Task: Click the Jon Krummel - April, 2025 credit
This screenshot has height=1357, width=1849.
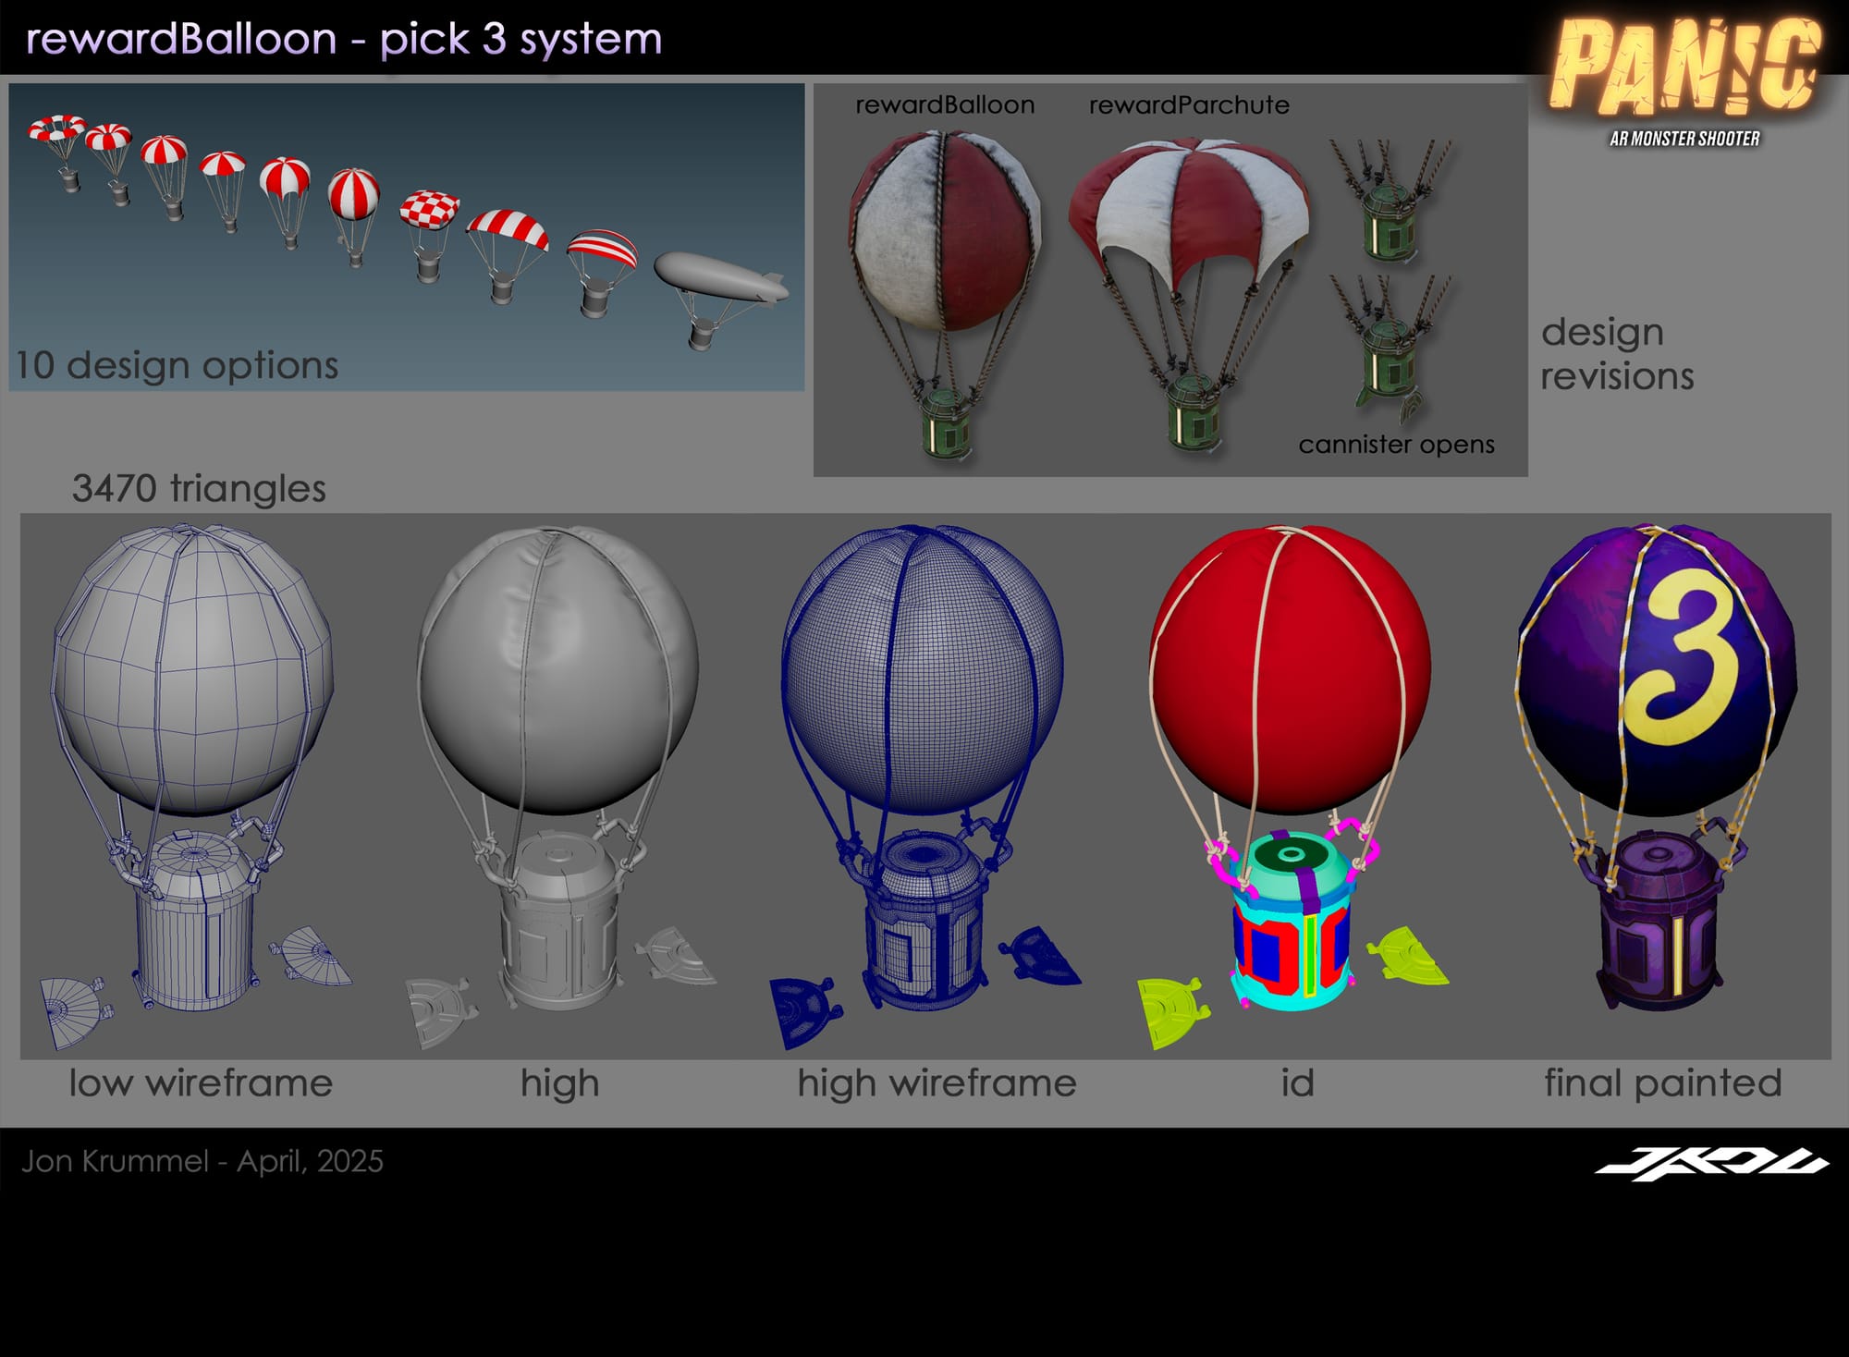Action: 202,1161
